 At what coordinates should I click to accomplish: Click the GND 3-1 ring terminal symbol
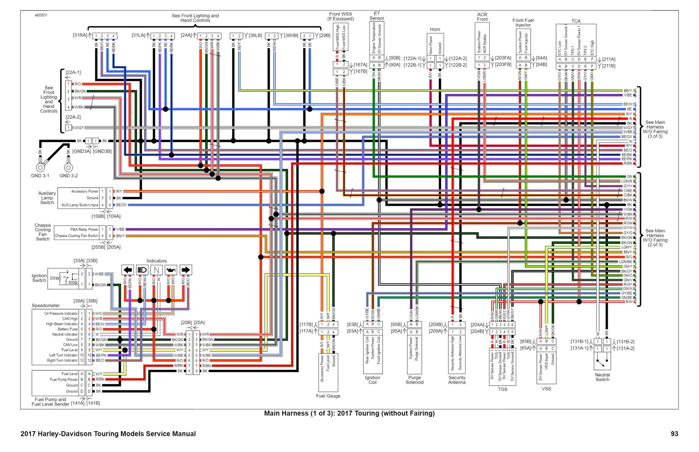(x=41, y=168)
